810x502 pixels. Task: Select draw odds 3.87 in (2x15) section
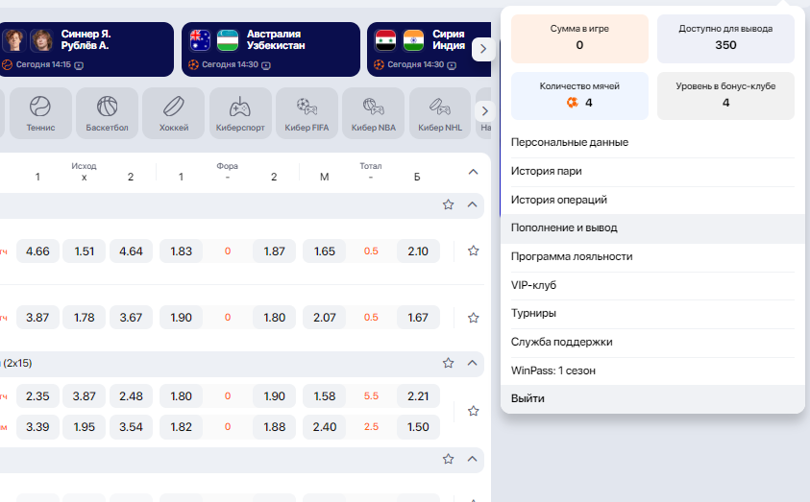[85, 396]
